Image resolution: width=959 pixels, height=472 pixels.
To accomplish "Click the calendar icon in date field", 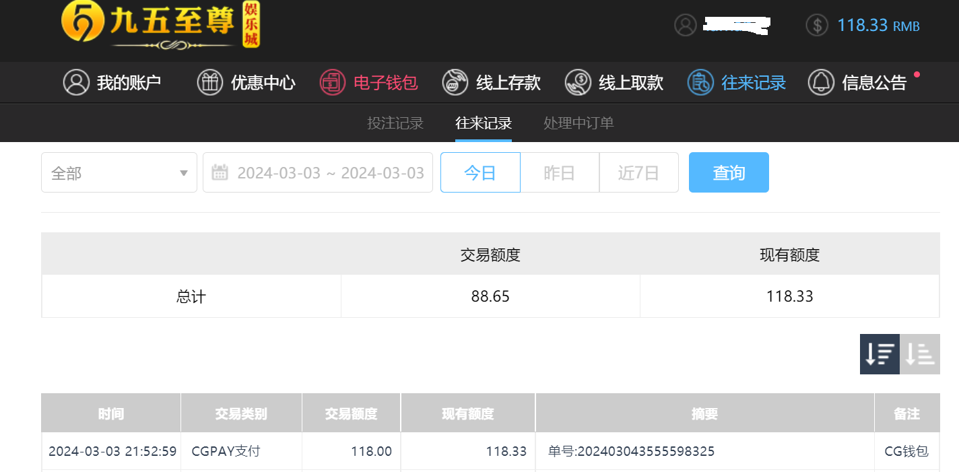I will 220,172.
